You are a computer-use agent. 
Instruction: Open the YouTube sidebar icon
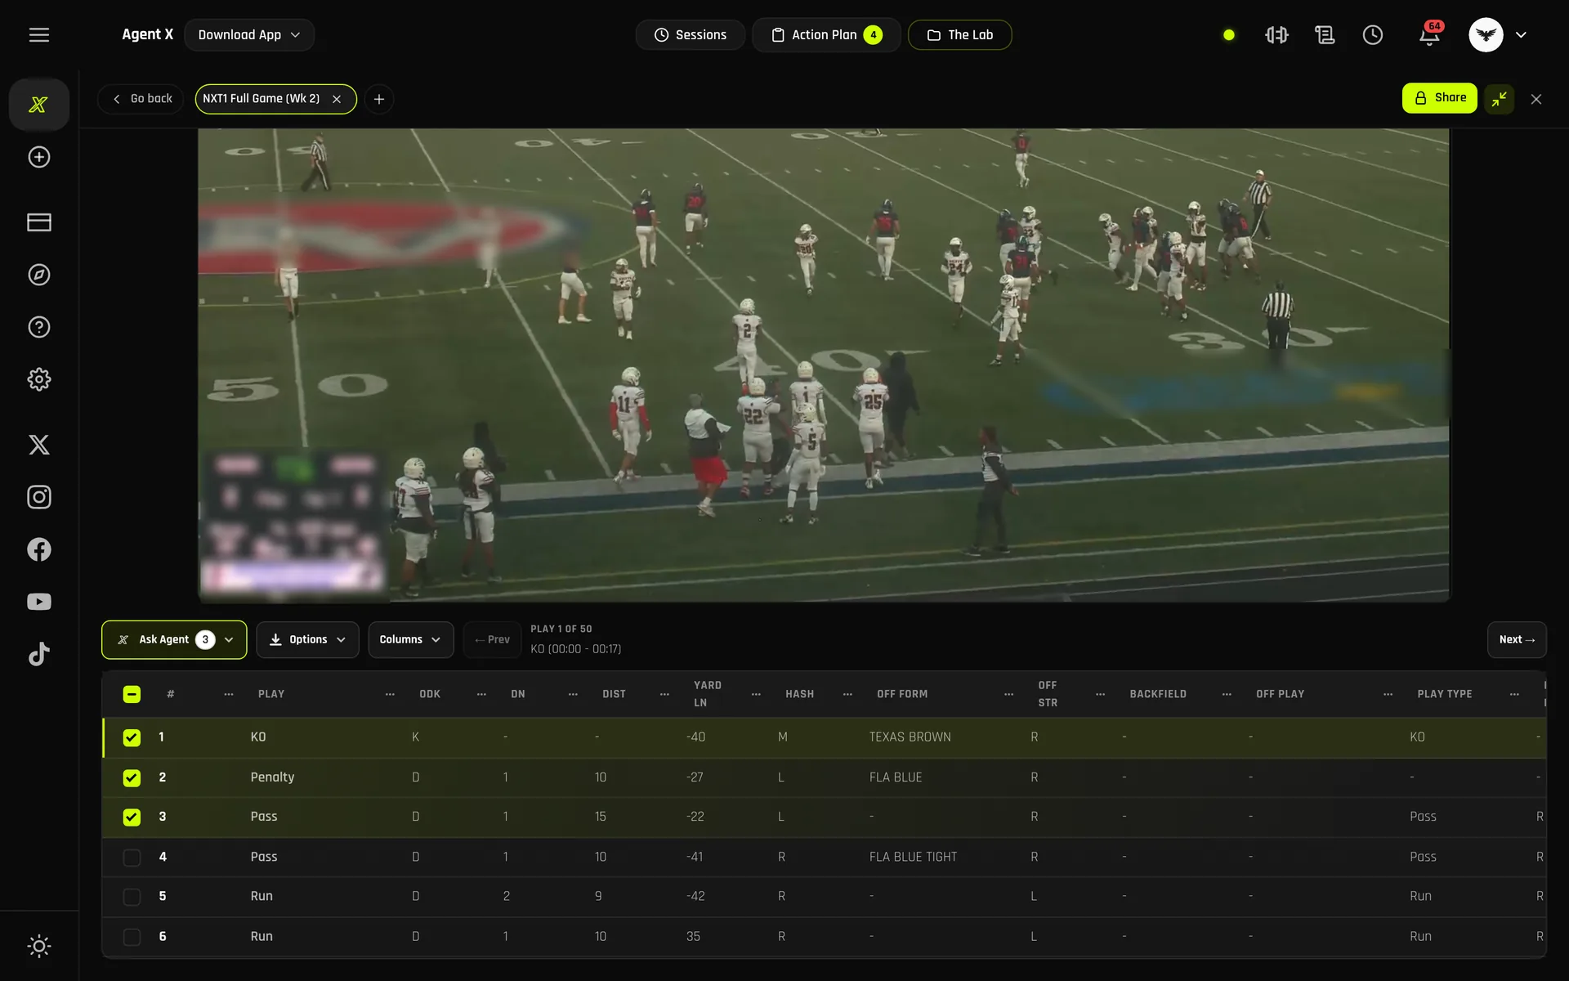39,602
